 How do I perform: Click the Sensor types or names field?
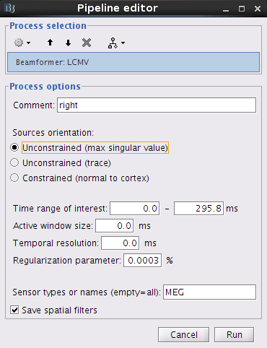pyautogui.click(x=209, y=292)
